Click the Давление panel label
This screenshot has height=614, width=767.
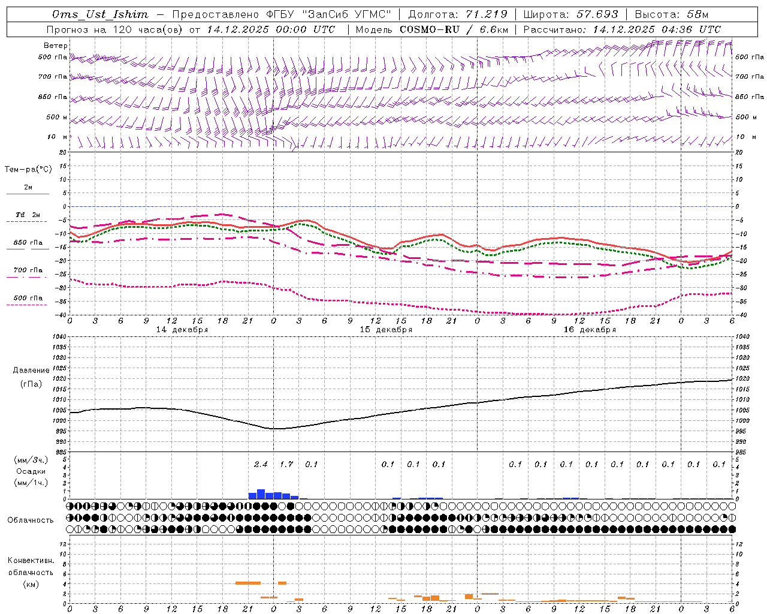(x=31, y=371)
